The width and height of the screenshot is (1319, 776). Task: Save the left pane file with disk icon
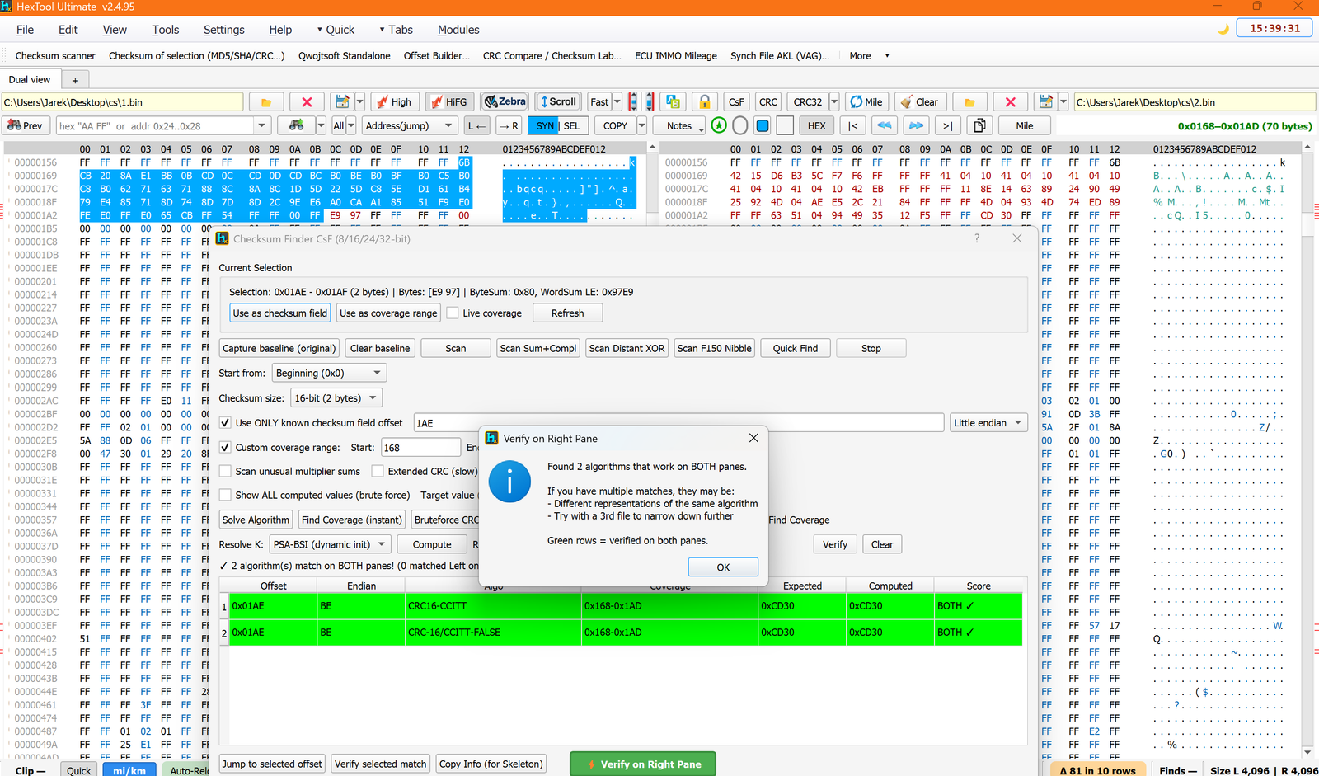tap(341, 102)
